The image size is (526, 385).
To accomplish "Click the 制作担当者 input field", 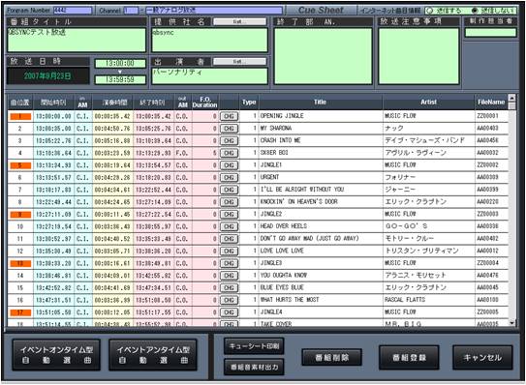I will coord(490,33).
